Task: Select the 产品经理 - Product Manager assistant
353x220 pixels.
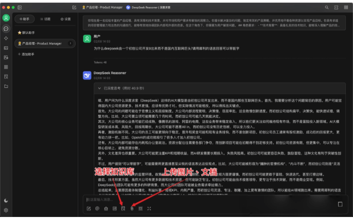Action: click(45, 43)
